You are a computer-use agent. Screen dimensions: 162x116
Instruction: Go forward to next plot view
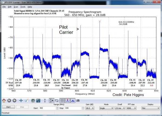(14, 100)
